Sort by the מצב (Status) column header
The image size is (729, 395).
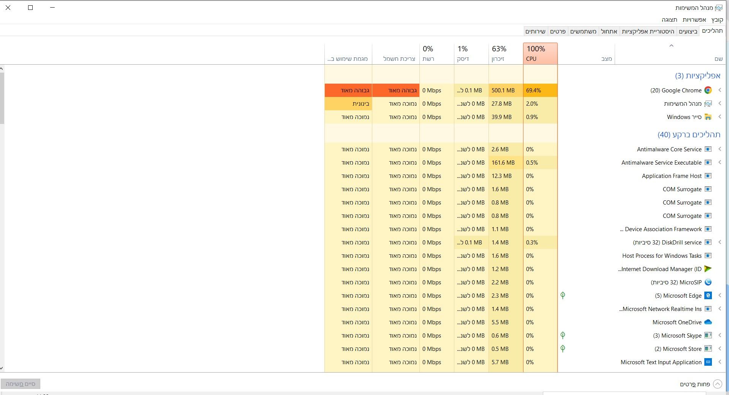point(586,53)
